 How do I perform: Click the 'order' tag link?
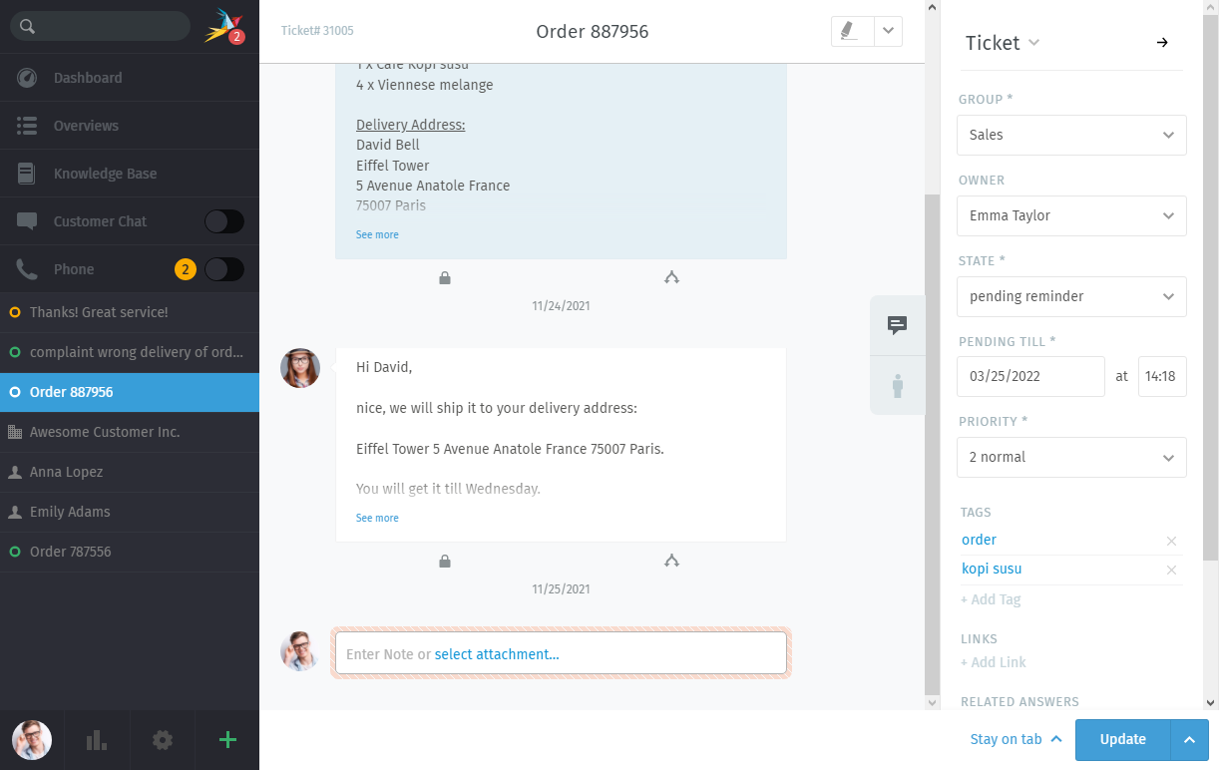[979, 540]
